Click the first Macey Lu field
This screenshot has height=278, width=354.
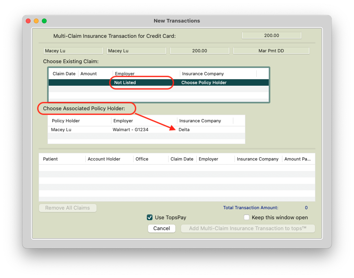[73, 51]
